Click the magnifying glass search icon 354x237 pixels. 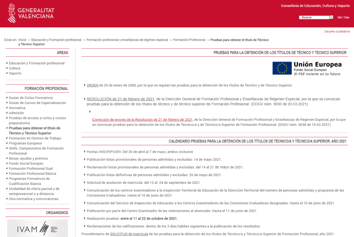pos(332,17)
